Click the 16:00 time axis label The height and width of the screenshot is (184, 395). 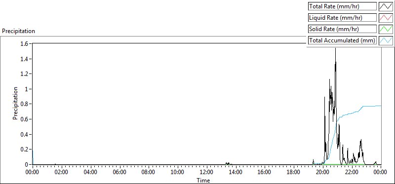coord(265,173)
